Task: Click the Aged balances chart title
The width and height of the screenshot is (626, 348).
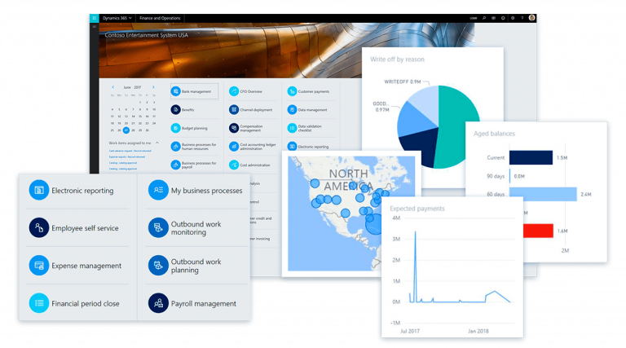Action: click(x=494, y=134)
